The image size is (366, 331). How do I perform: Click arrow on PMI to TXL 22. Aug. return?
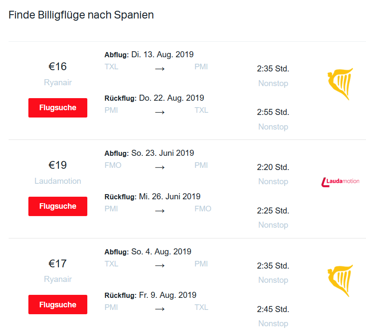click(160, 112)
